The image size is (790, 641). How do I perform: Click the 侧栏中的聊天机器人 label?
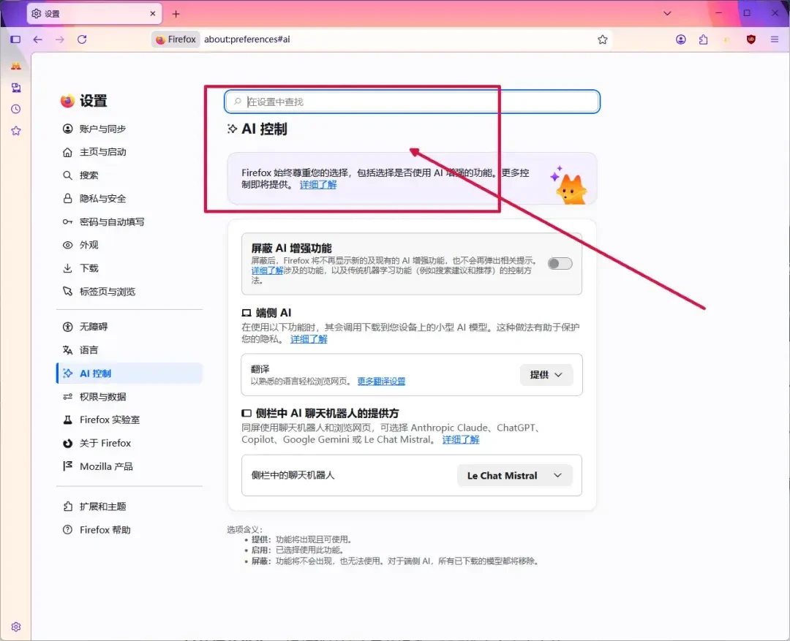tap(293, 475)
